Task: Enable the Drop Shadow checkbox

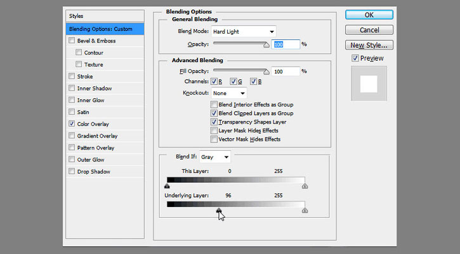Action: (x=72, y=171)
